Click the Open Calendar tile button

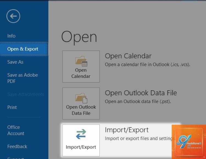tap(81, 66)
